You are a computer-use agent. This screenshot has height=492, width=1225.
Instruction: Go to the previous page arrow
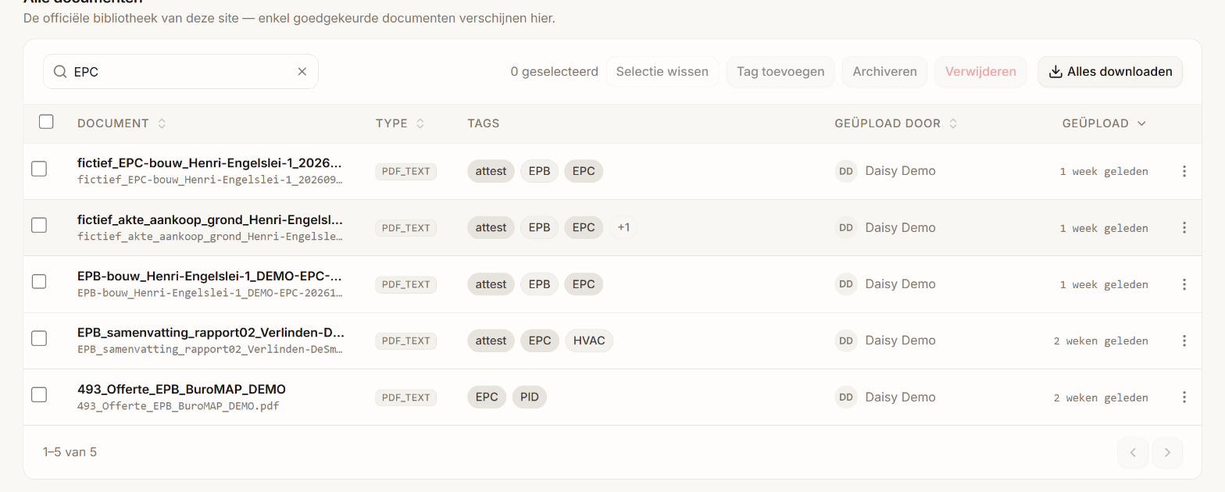pyautogui.click(x=1133, y=452)
